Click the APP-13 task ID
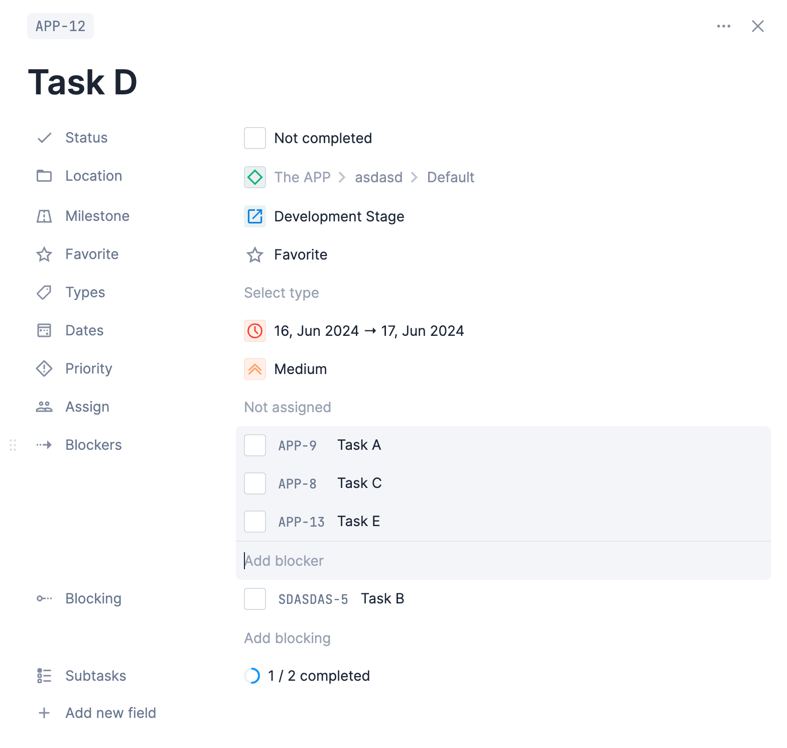Screen dimensions: 787x748 coord(302,522)
